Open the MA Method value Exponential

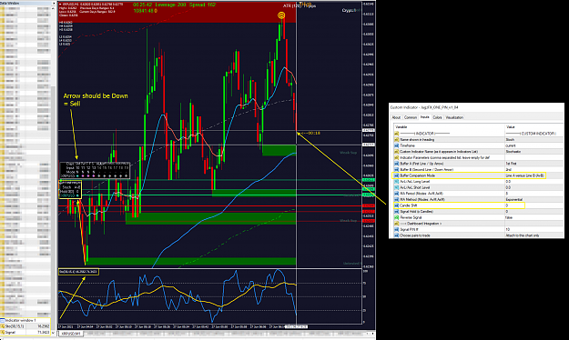pyautogui.click(x=533, y=199)
